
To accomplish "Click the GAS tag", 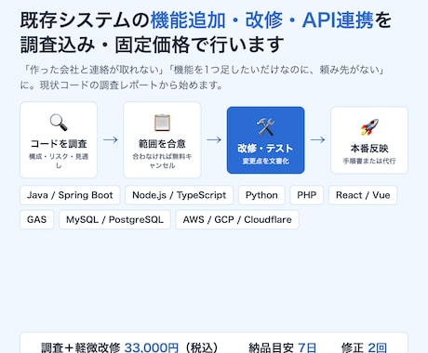I will point(36,219).
